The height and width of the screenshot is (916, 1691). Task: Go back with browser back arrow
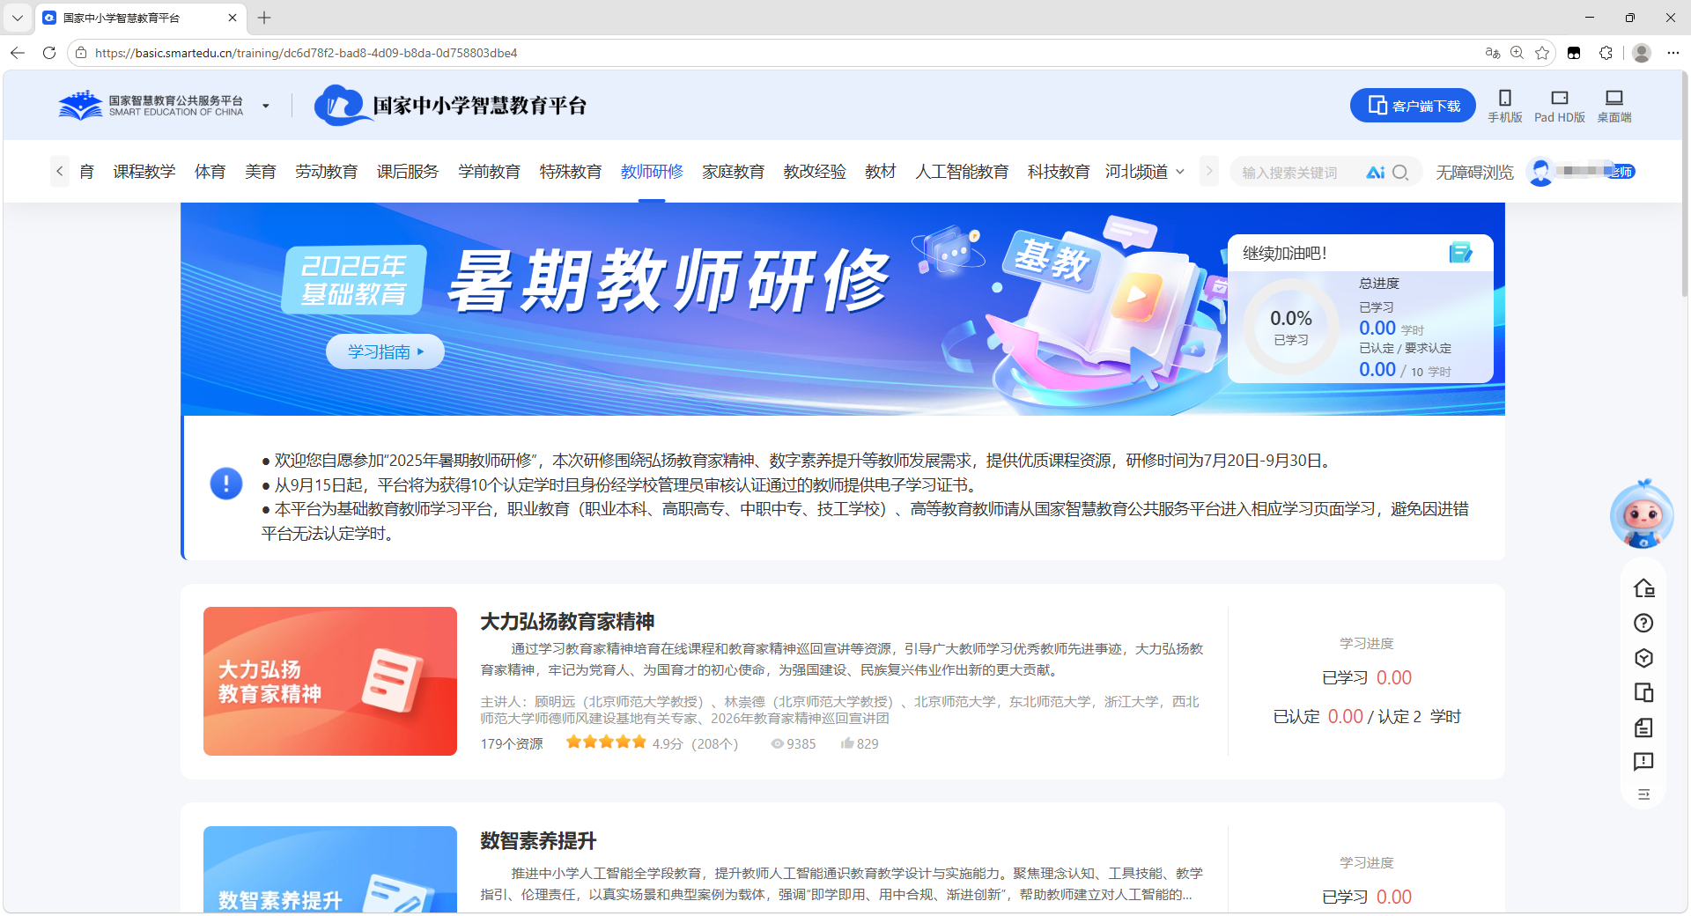18,53
